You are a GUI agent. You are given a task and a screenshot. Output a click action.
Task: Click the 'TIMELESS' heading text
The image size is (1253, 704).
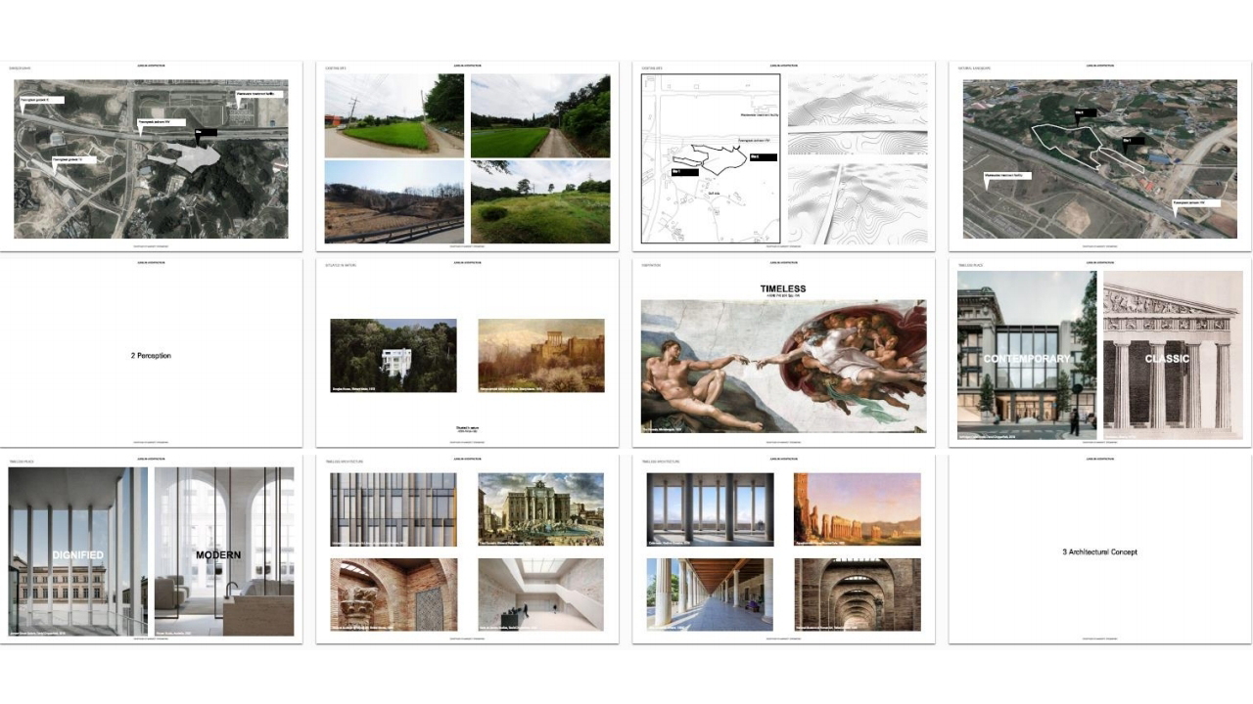(783, 289)
